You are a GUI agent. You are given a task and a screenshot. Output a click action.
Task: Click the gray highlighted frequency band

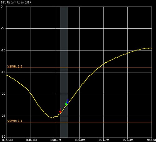64,72
